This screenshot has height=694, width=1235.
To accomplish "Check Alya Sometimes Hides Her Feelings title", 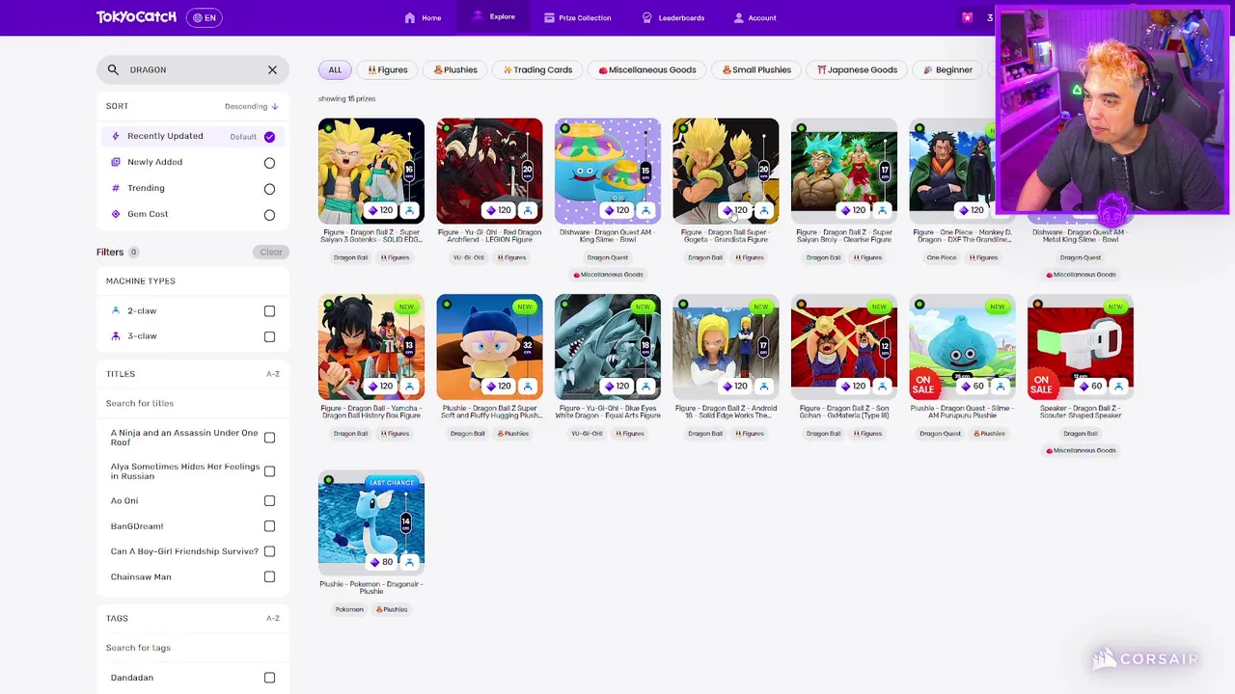I will click(x=269, y=471).
